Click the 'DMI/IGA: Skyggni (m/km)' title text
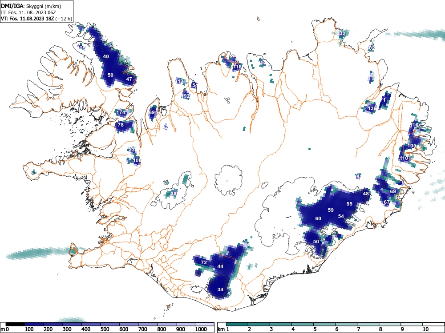Screen dimensions: 445x333 (31, 6)
